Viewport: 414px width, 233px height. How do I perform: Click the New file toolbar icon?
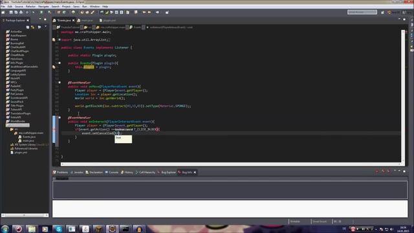(3, 12)
